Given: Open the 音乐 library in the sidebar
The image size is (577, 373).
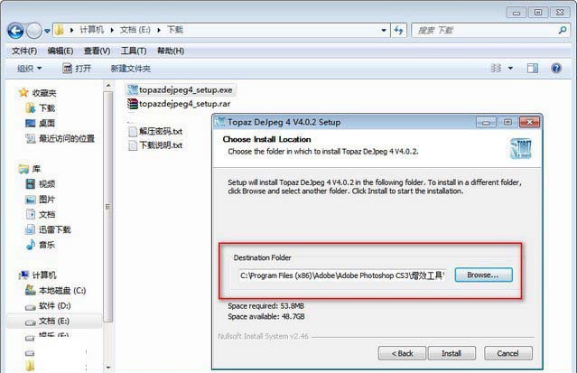Looking at the screenshot, I should click(41, 245).
